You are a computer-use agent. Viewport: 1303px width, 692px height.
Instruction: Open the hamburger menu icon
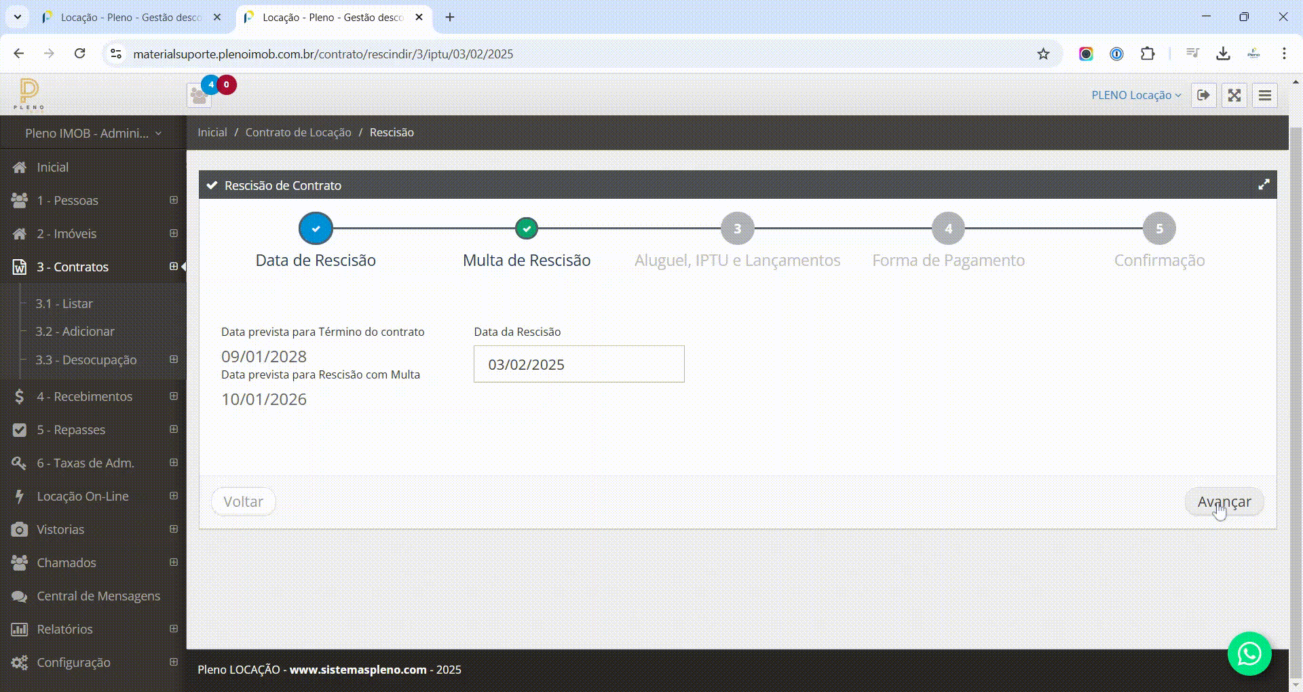click(1265, 95)
